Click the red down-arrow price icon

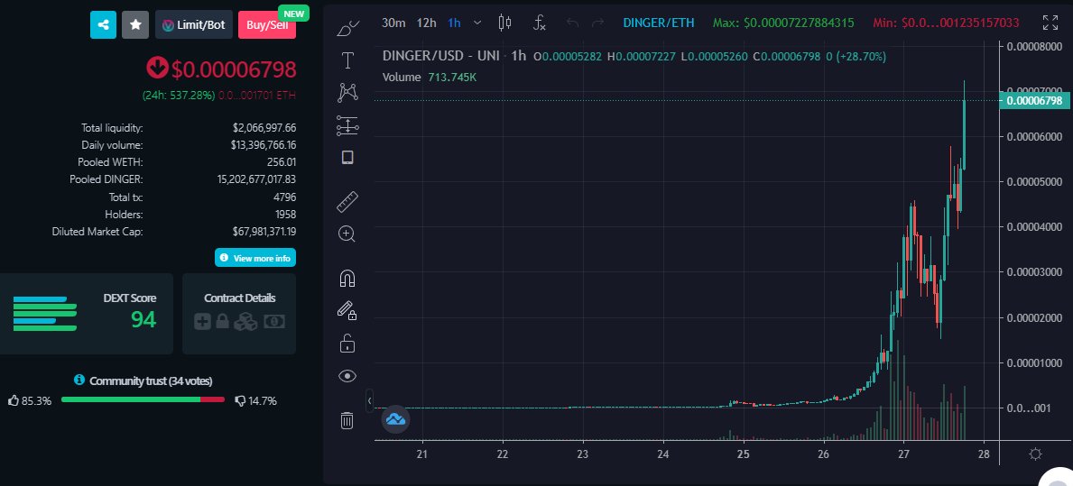pyautogui.click(x=157, y=68)
